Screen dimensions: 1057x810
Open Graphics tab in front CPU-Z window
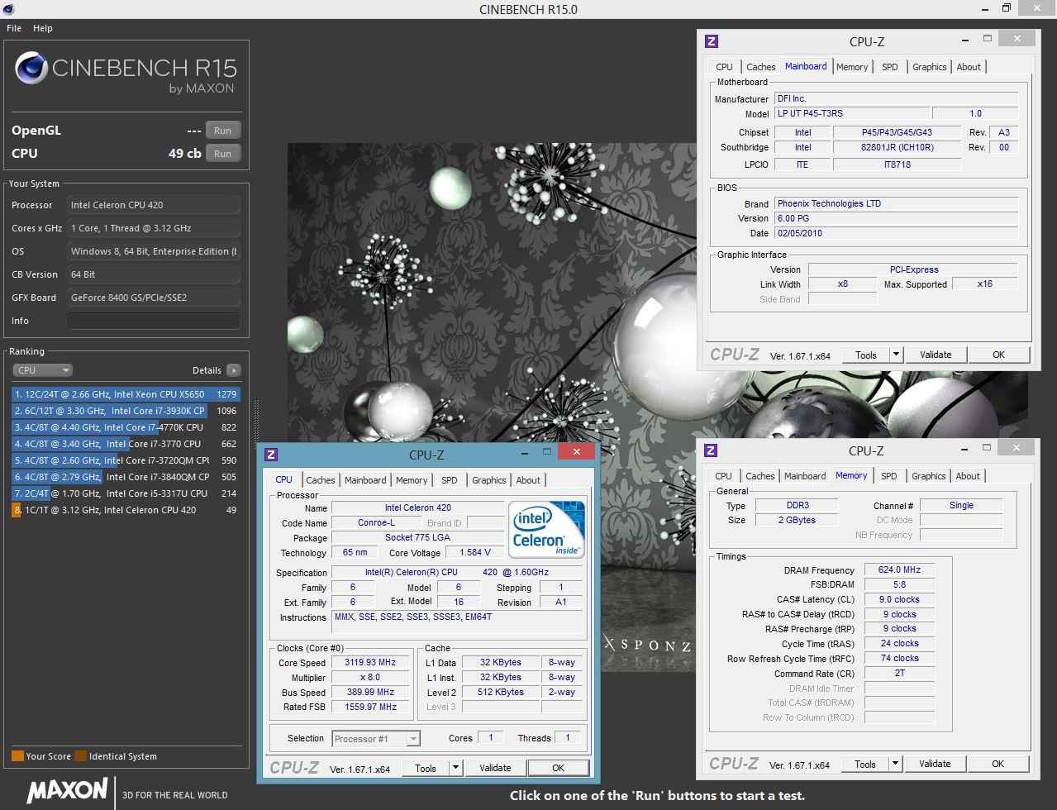(489, 480)
